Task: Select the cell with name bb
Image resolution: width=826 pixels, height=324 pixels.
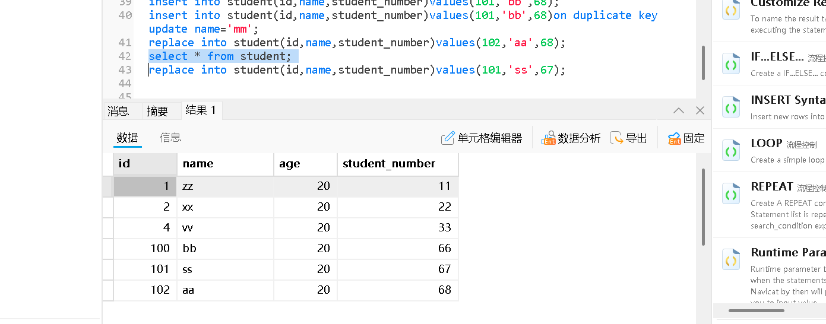Action: click(x=225, y=249)
